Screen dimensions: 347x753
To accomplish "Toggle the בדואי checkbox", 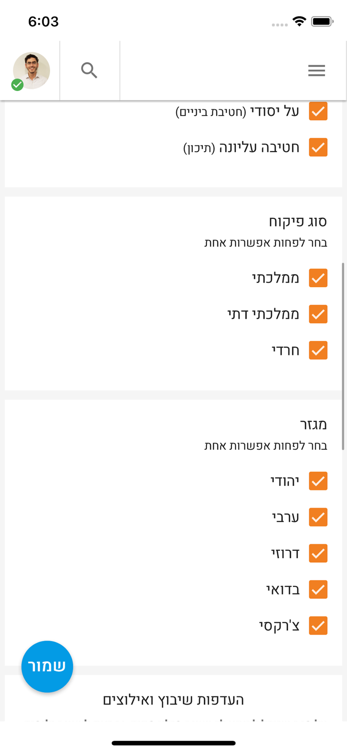I will tap(318, 589).
